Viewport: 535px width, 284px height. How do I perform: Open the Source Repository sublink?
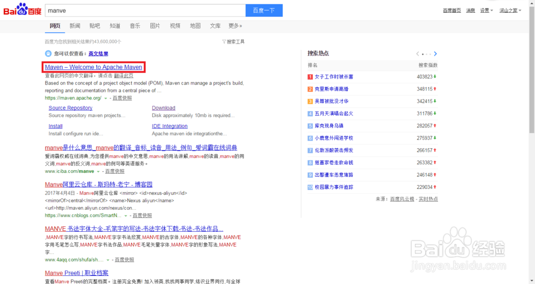70,108
